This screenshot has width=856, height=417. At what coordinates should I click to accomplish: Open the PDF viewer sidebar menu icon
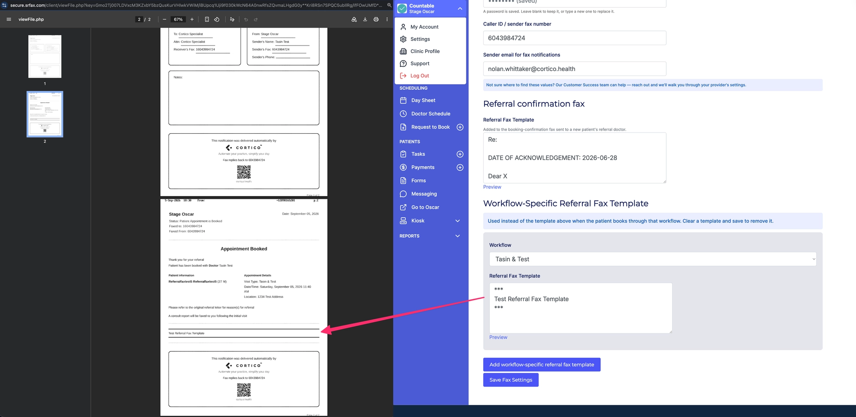point(9,19)
